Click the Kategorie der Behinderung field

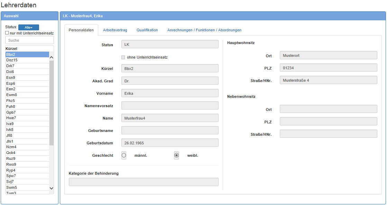pyautogui.click(x=144, y=182)
